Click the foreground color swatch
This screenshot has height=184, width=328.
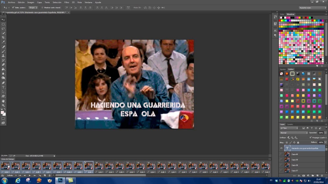3,113
